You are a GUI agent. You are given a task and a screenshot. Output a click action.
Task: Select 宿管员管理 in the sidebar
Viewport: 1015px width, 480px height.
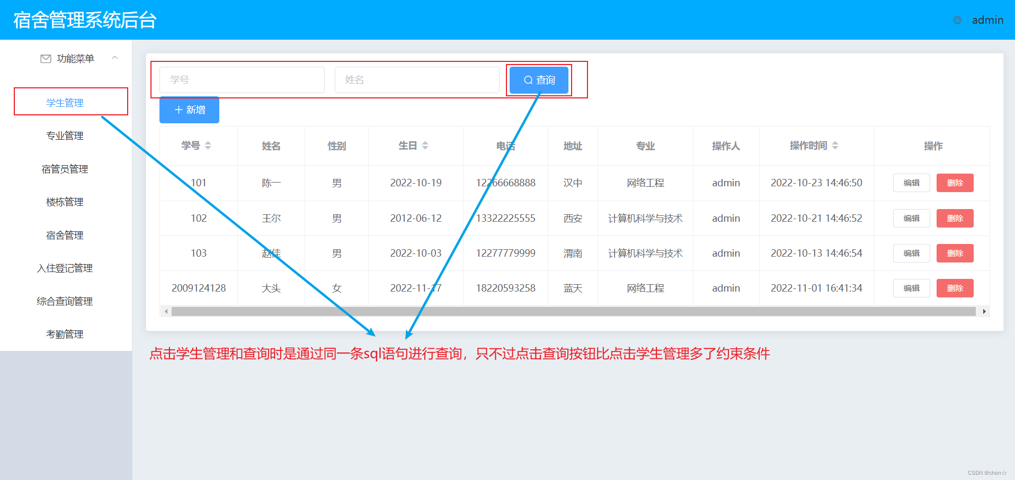[65, 169]
